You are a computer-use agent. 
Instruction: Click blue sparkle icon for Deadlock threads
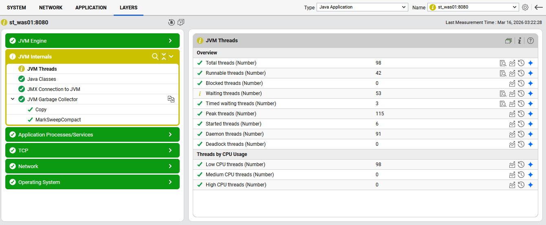pos(530,144)
